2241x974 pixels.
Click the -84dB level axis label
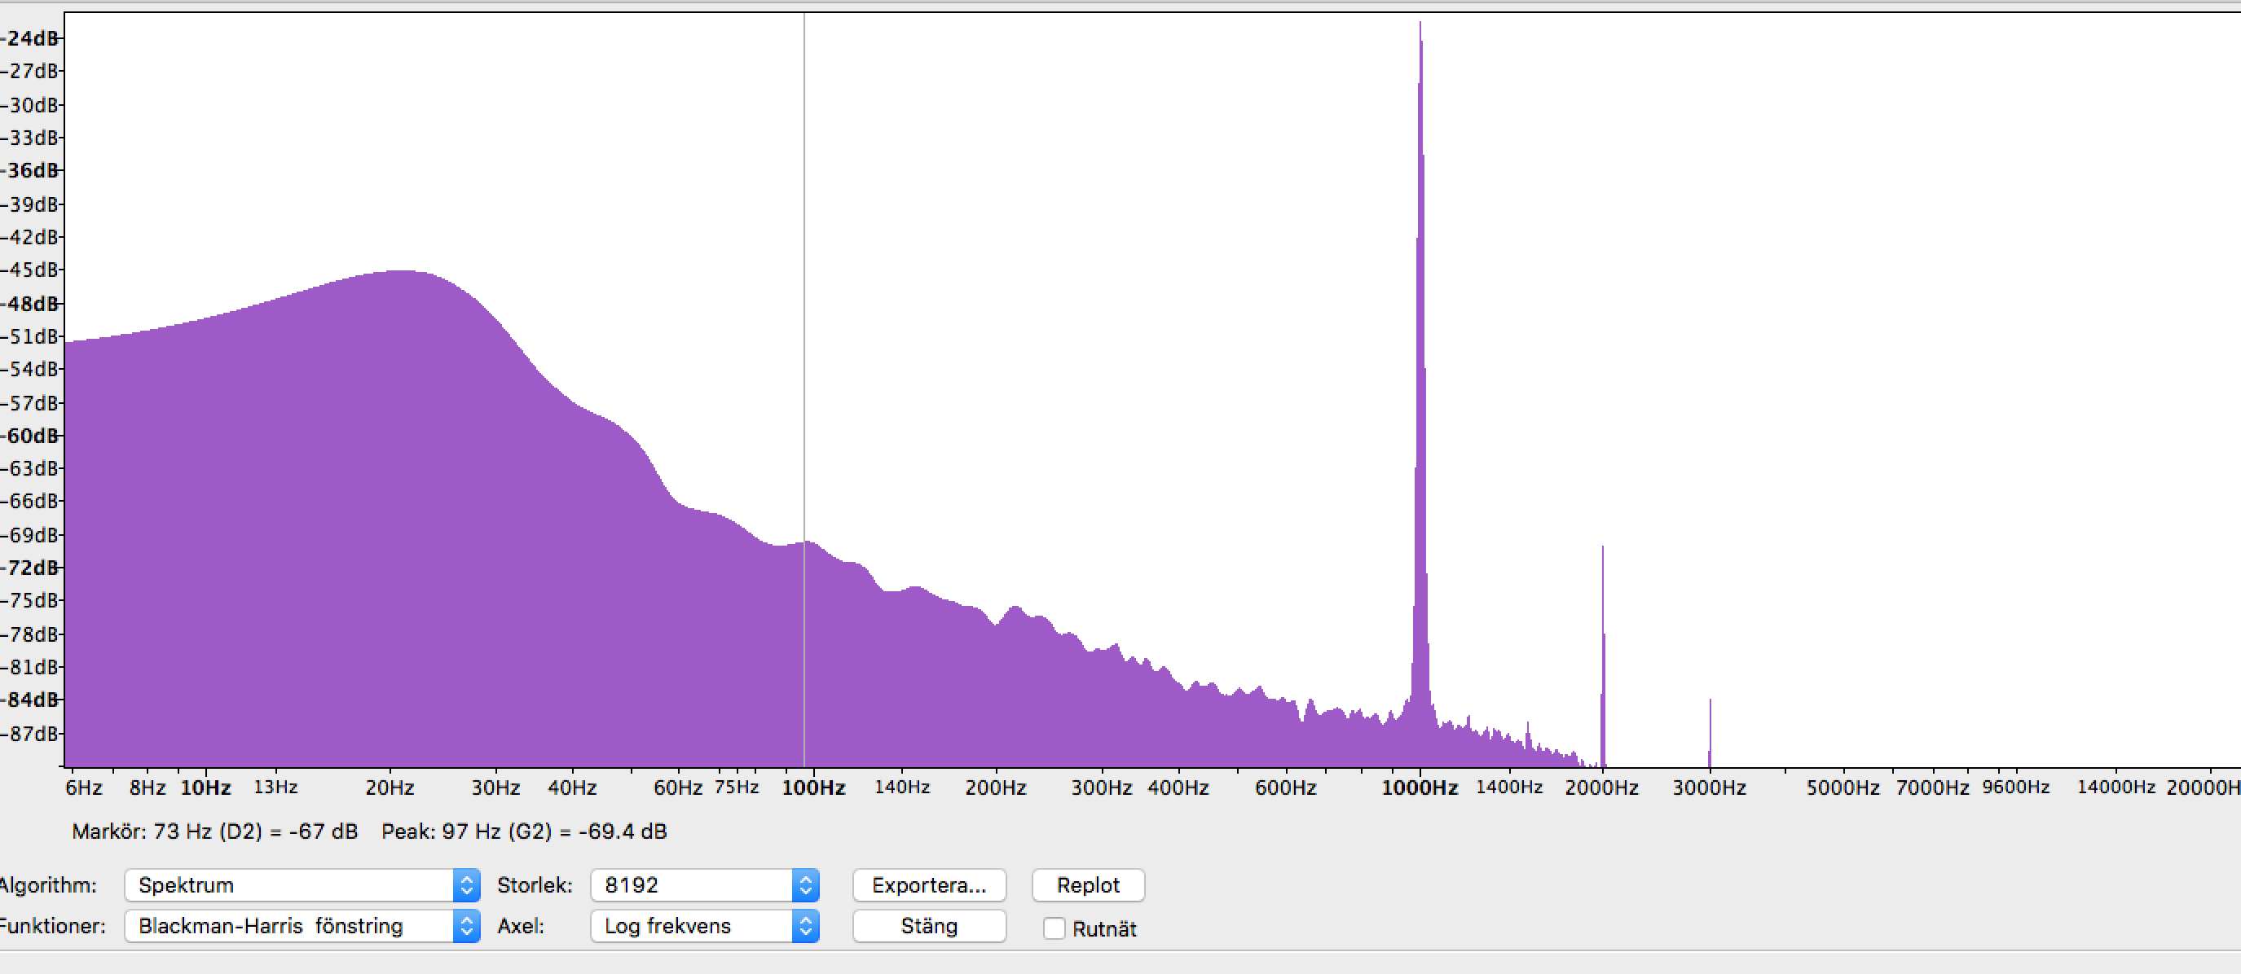pos(29,700)
